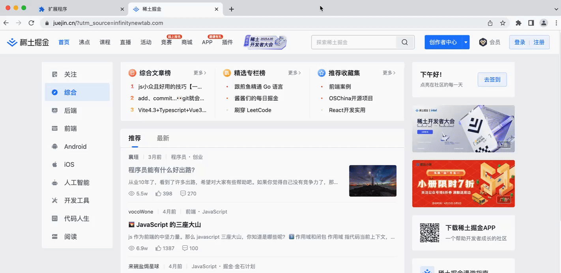Open APP in the top navigation

pyautogui.click(x=207, y=42)
